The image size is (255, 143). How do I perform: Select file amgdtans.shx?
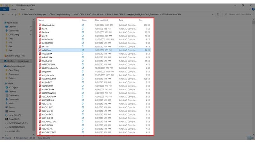coord(48,75)
